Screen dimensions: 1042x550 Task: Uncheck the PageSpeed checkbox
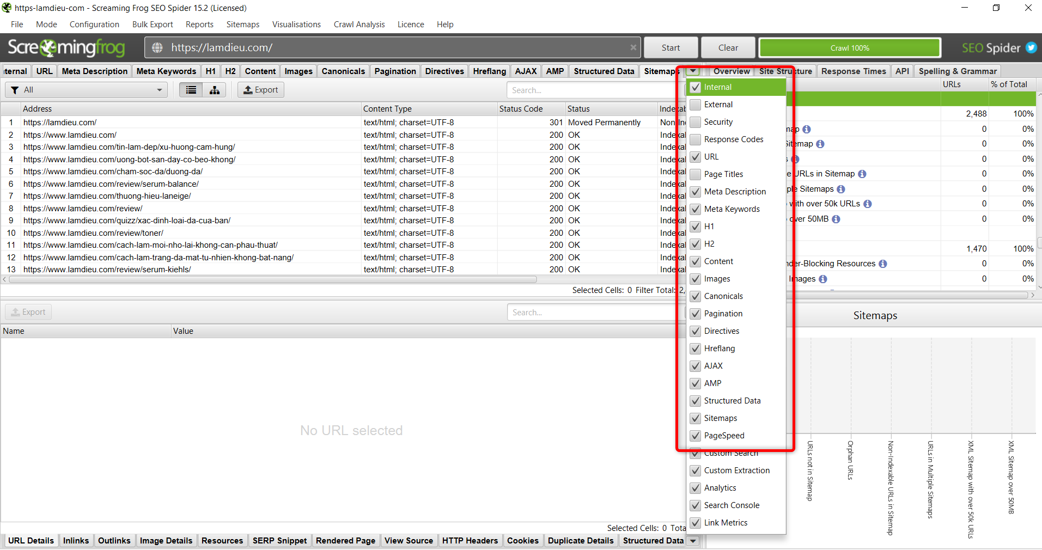click(696, 436)
